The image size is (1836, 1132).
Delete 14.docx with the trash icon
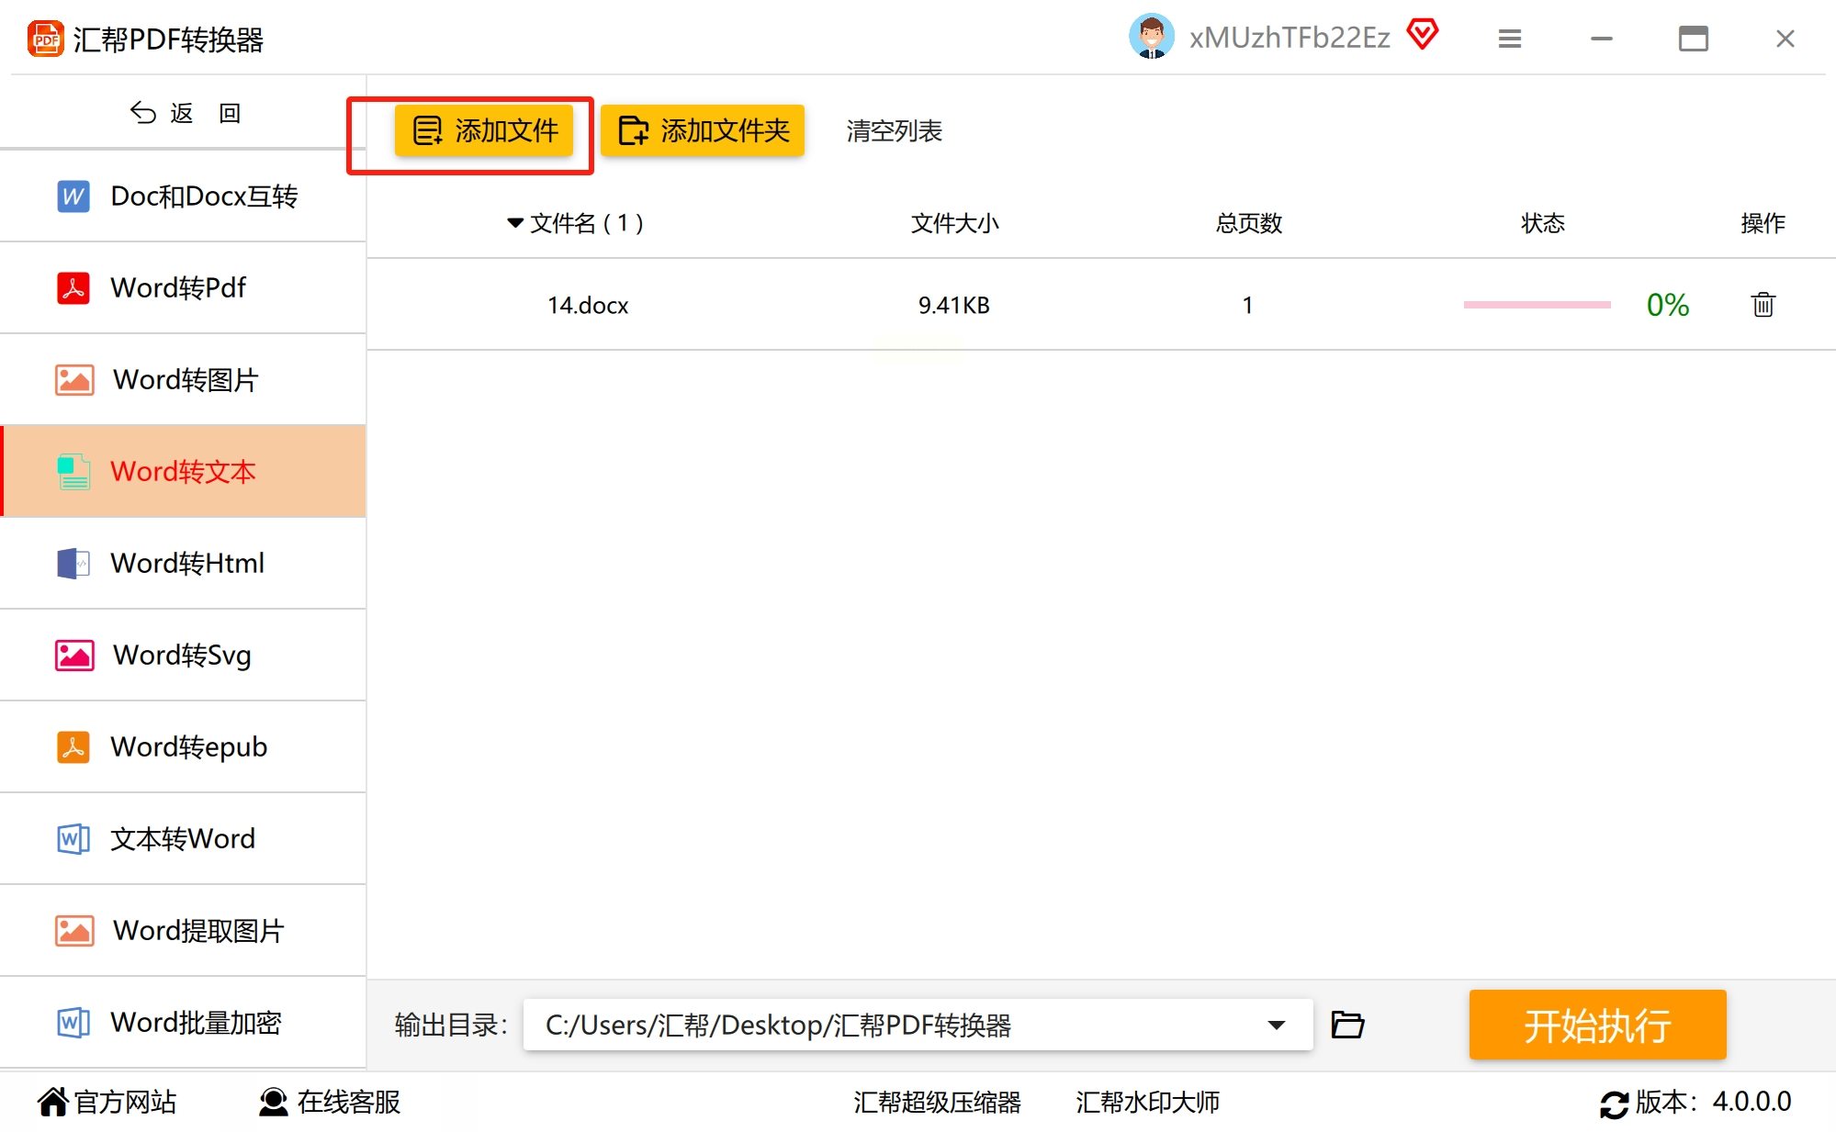pos(1762,305)
